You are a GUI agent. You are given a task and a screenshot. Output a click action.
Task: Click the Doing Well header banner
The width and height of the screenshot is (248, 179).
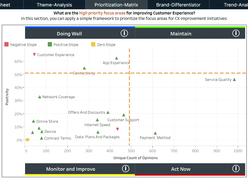(x=69, y=33)
